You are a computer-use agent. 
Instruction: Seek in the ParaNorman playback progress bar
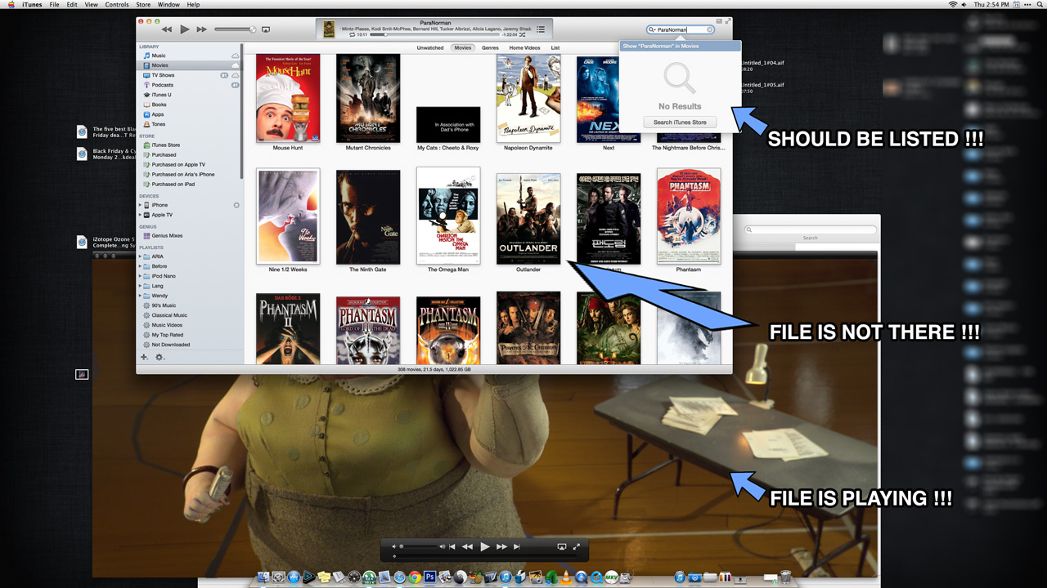click(434, 35)
